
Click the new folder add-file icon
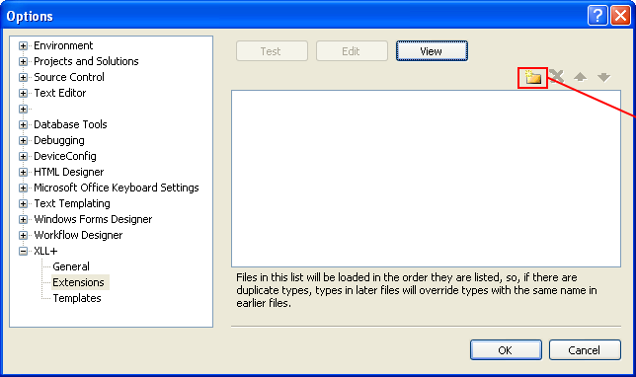tap(533, 77)
